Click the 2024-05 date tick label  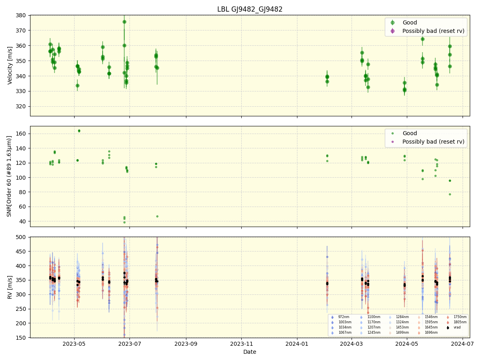[407, 344]
